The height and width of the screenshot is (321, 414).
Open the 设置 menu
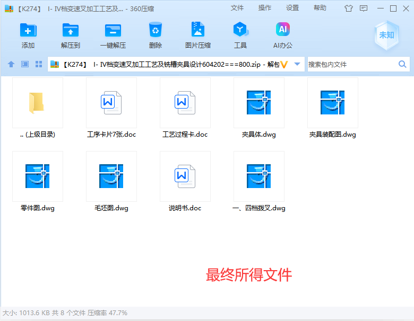[292, 8]
